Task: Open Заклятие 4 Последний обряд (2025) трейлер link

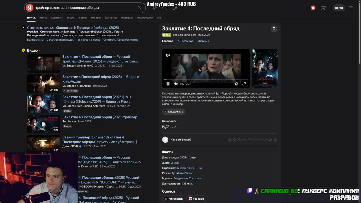Action: (100, 117)
